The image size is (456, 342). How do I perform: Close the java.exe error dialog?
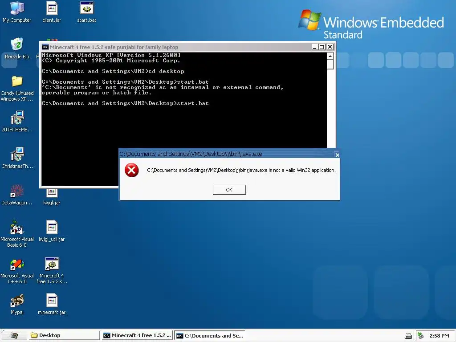click(x=337, y=155)
